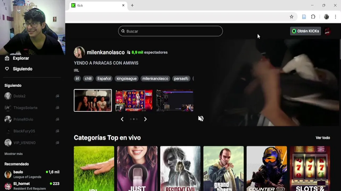
Task: Select the milenkanolasco tag
Action: 155,79
